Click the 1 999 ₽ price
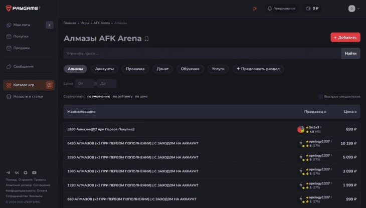 point(349,185)
